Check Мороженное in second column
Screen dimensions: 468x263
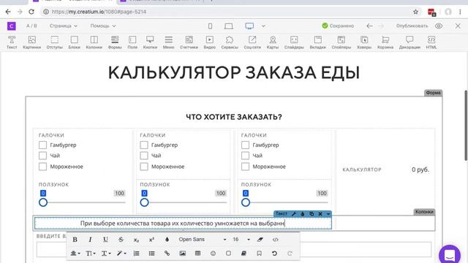point(144,167)
